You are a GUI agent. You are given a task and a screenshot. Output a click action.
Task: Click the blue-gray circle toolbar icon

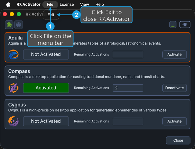coord(19,25)
